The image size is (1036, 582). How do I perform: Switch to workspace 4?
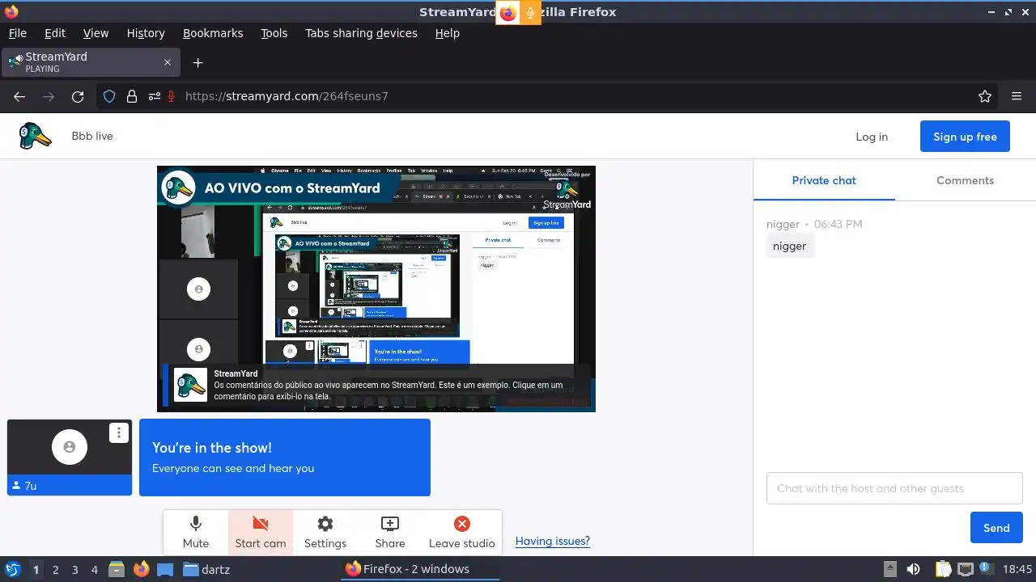point(94,569)
